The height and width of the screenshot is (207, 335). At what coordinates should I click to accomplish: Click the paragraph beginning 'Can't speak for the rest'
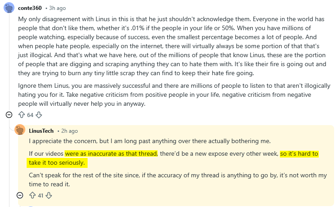pos(178,180)
